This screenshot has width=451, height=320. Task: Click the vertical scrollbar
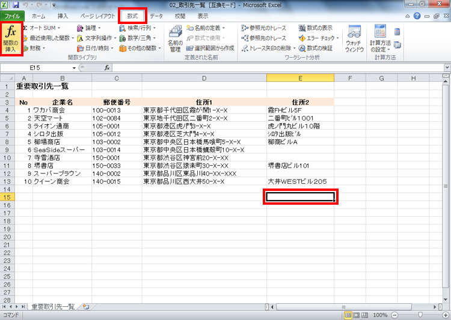[x=446, y=186]
